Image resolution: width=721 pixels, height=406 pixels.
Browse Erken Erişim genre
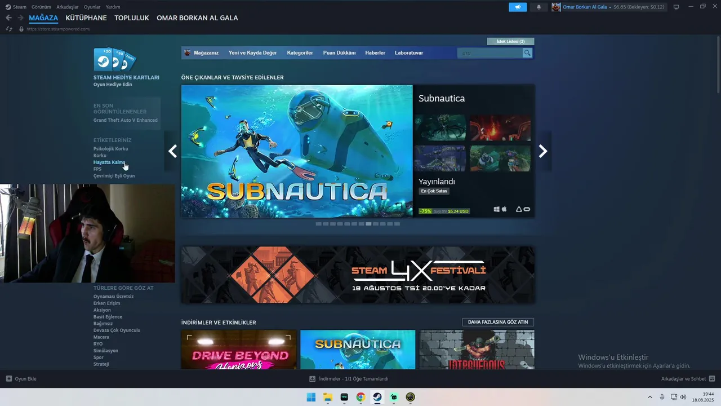coord(107,303)
